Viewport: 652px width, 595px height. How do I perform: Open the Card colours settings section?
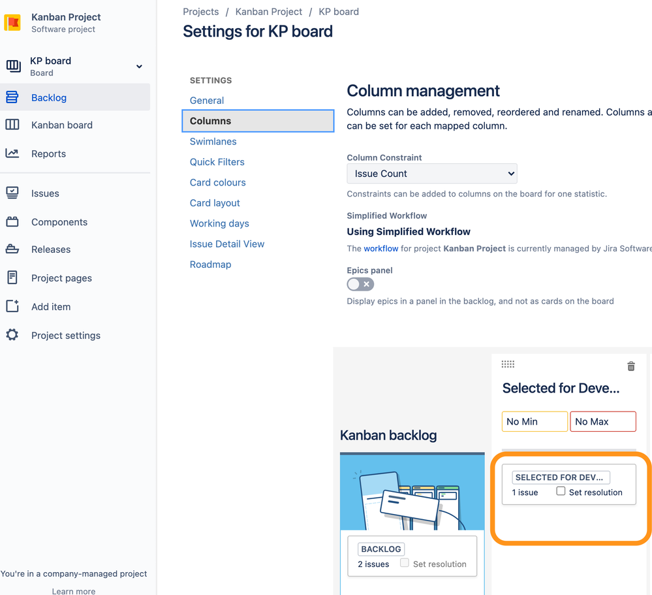[x=217, y=182]
